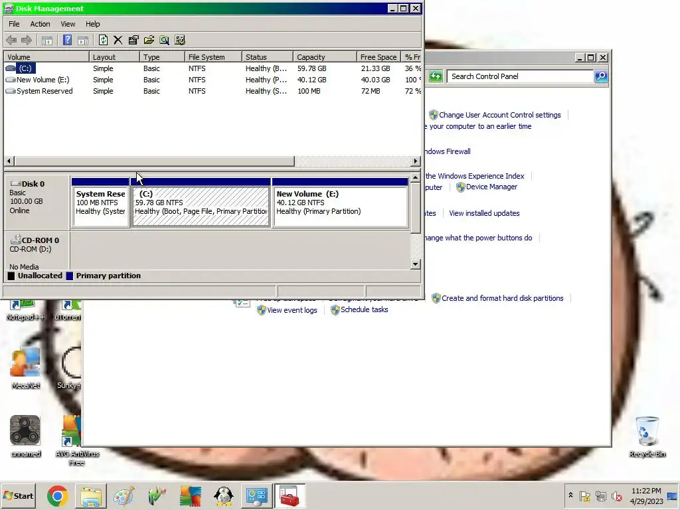Open the Paint palette taskbar icon

pos(124,496)
